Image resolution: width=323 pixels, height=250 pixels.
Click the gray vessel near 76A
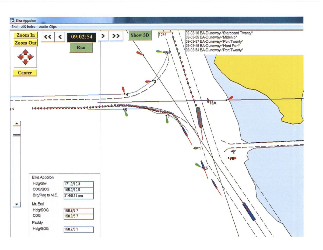pos(199,117)
